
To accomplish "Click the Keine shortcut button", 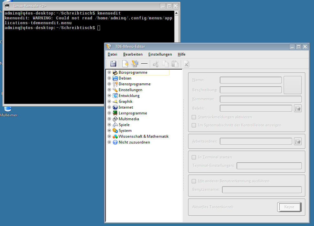I will coord(289,207).
